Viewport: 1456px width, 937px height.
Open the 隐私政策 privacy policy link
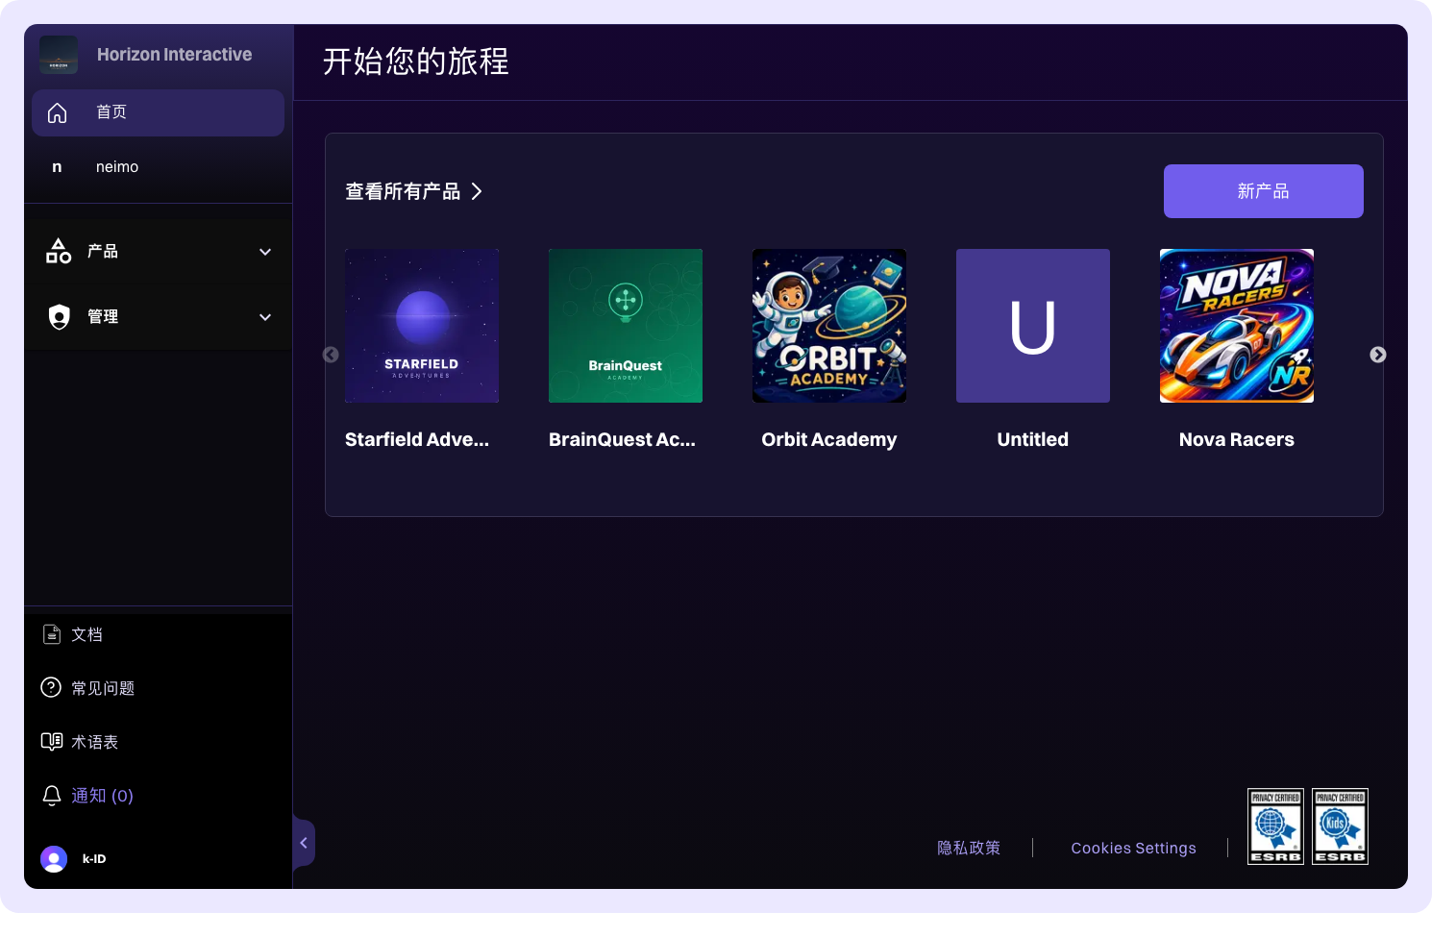(969, 848)
